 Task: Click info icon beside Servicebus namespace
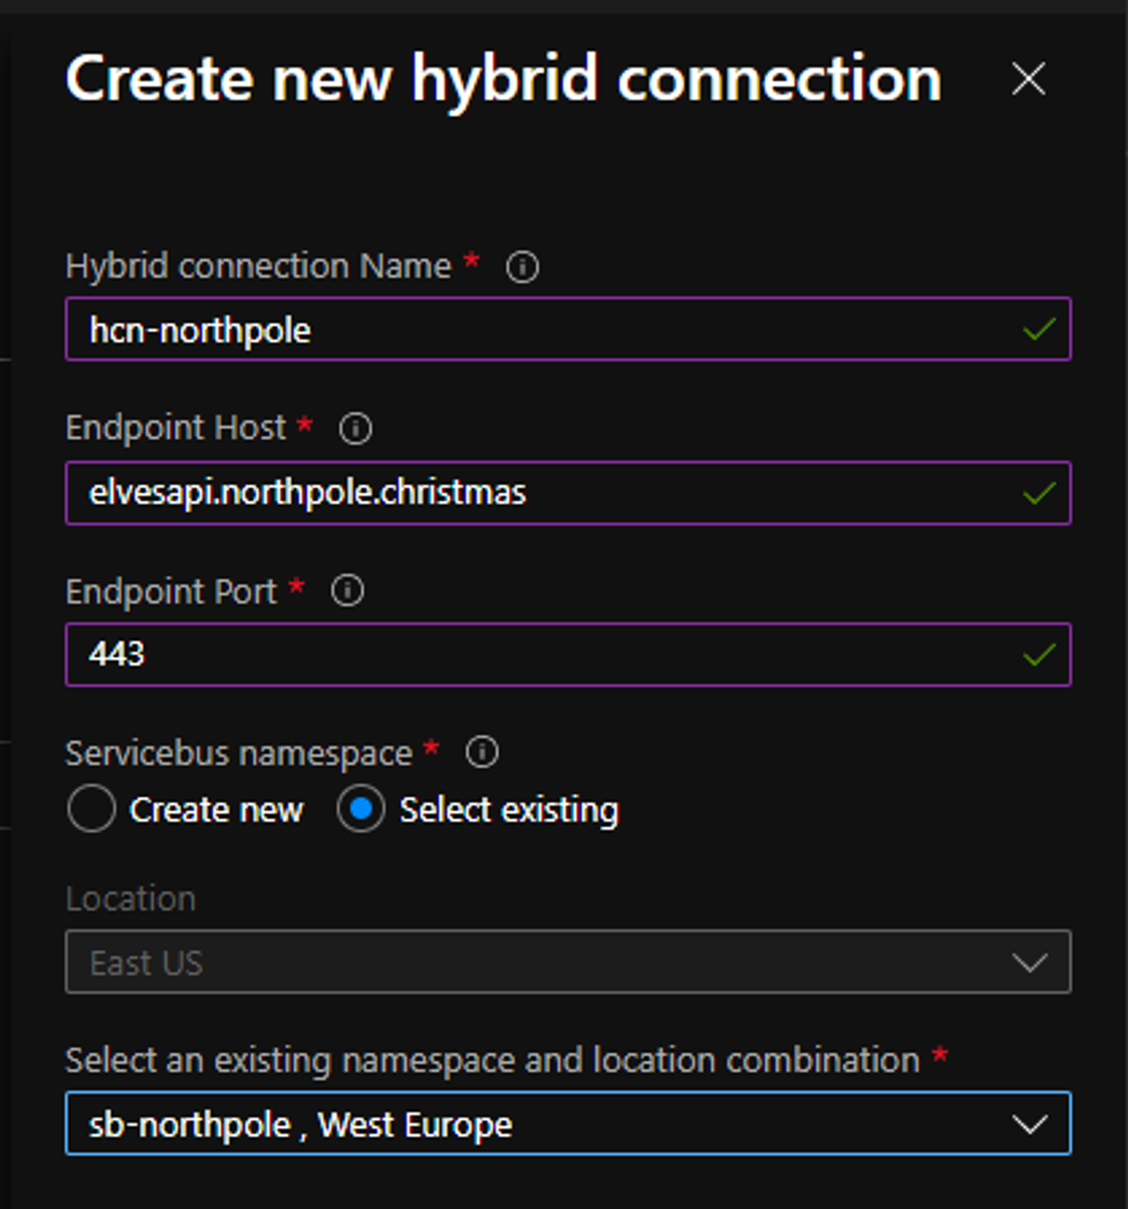pos(482,752)
